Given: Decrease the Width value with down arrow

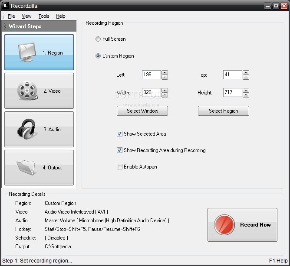Looking at the screenshot, I should (x=165, y=95).
